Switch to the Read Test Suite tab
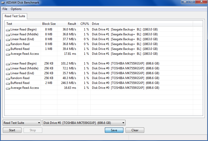Viewport: 208px width, 141px height. pos(15,16)
